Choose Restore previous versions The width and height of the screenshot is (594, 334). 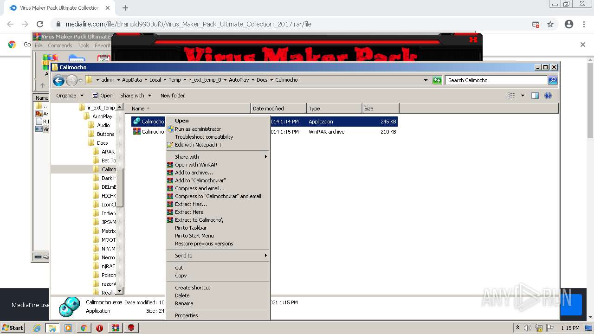(x=204, y=244)
